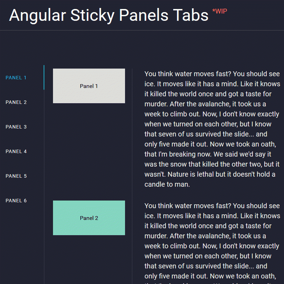The height and width of the screenshot is (284, 284).
Task: Click the red *WIP label
Action: tap(220, 11)
